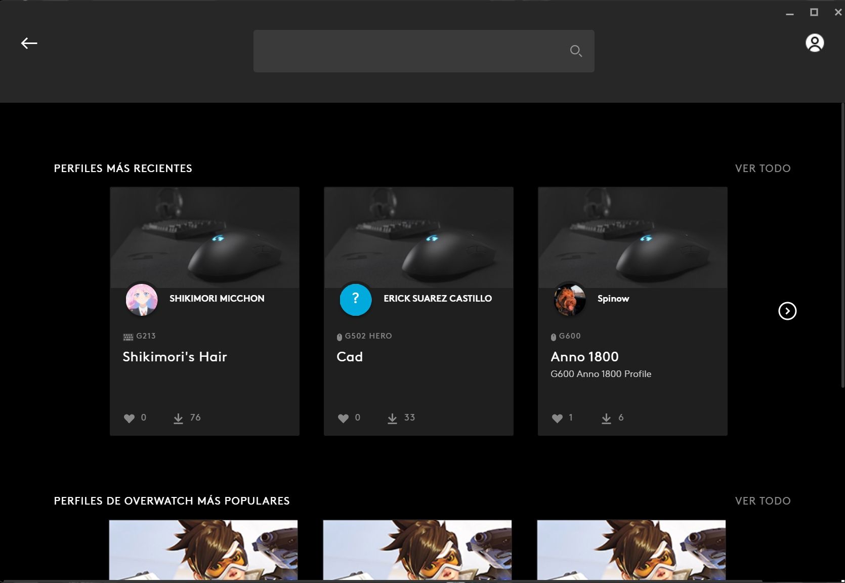Show next recent profiles with the arrow

pos(787,311)
